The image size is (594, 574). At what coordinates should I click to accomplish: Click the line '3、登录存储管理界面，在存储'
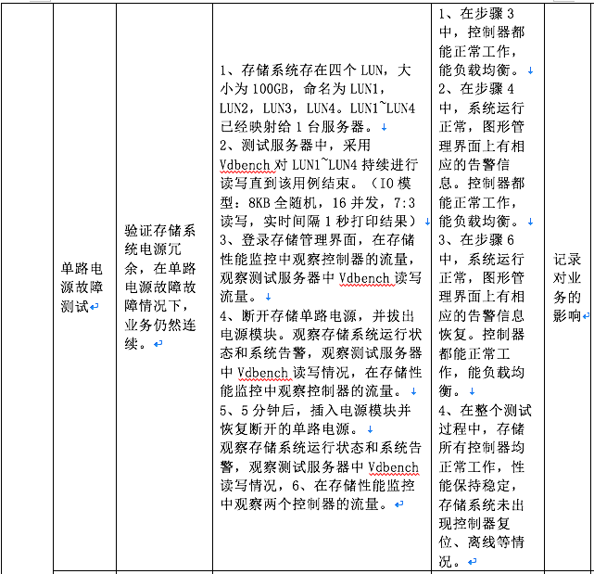click(318, 240)
